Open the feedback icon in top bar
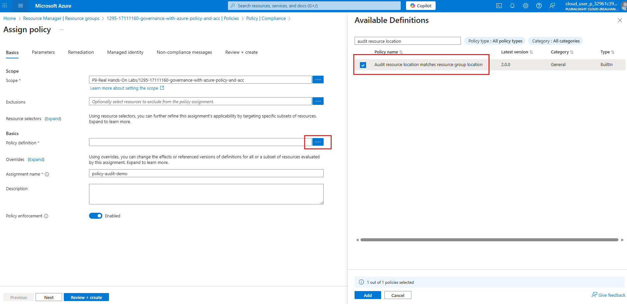627x304 pixels. (552, 6)
